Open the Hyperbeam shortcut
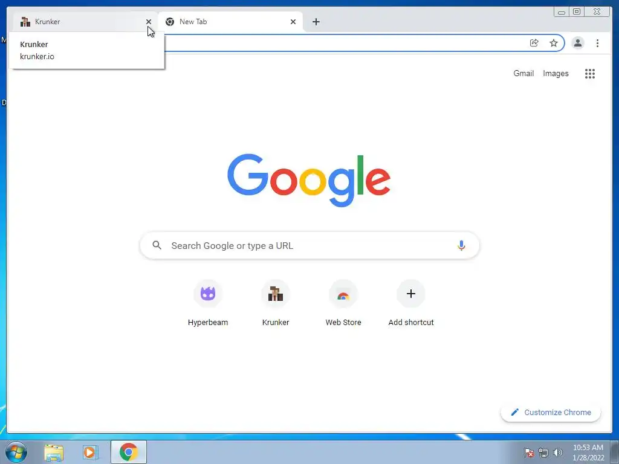Image resolution: width=619 pixels, height=464 pixels. coord(208,303)
